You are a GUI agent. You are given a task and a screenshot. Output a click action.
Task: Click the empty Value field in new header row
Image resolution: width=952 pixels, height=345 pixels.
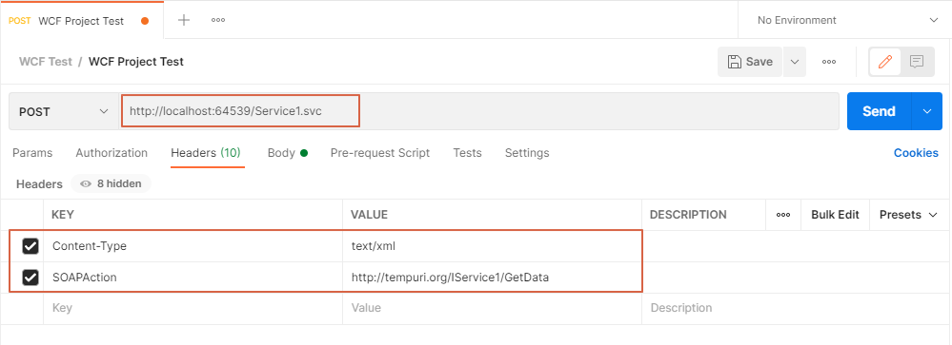pyautogui.click(x=493, y=308)
